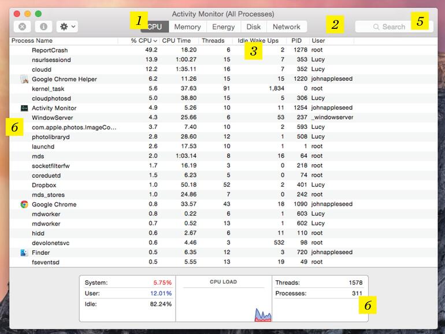Click the System 5.75% value
445x334 pixels.
162,283
